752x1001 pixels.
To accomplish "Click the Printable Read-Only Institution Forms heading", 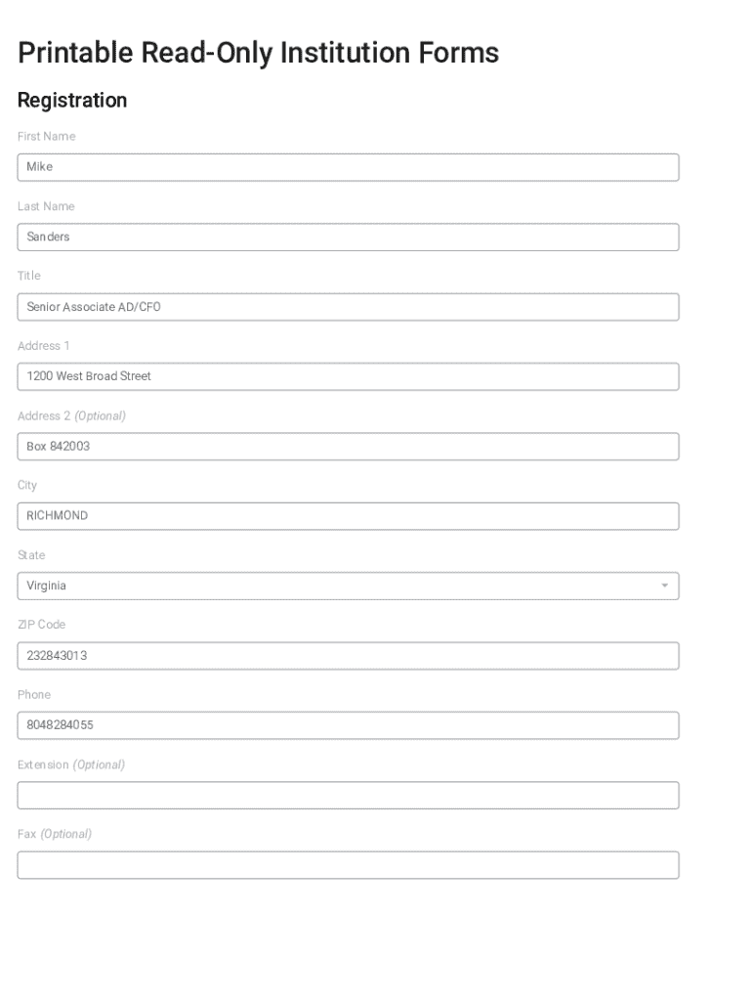I will click(258, 53).
